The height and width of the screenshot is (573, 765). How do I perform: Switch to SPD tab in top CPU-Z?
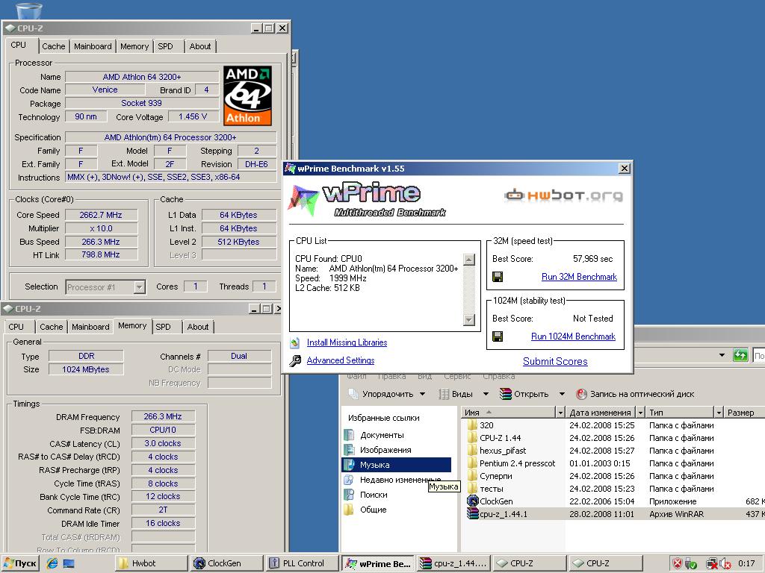click(165, 46)
